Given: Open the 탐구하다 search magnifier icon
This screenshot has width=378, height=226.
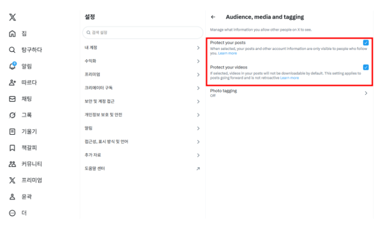Looking at the screenshot, I should [12, 50].
